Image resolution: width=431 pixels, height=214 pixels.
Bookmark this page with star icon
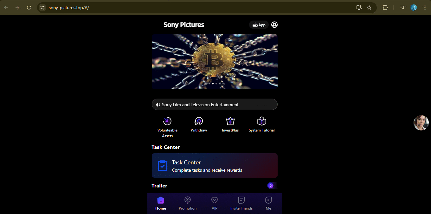pos(369,8)
